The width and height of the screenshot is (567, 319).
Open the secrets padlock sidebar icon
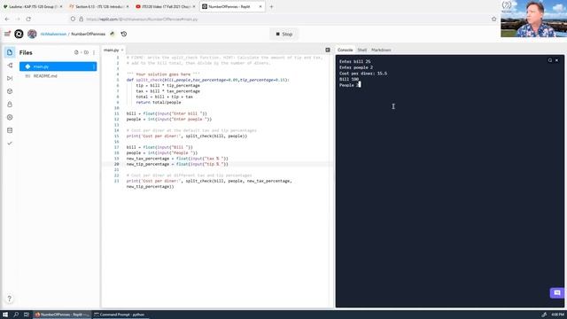pyautogui.click(x=10, y=105)
